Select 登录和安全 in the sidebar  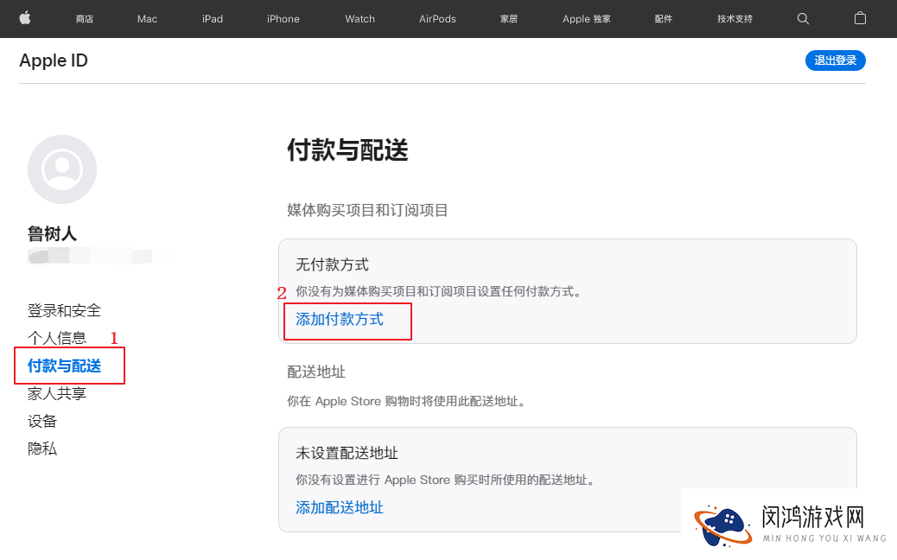64,310
